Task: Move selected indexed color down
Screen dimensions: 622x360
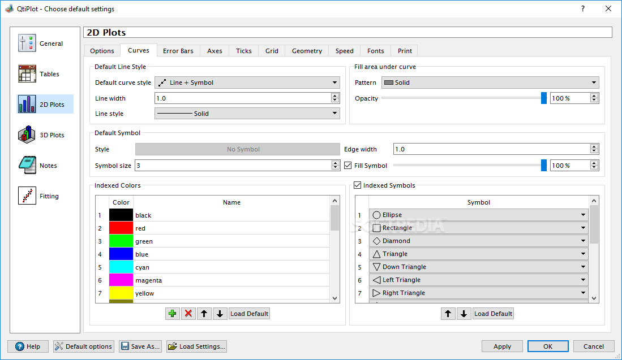Action: point(220,314)
